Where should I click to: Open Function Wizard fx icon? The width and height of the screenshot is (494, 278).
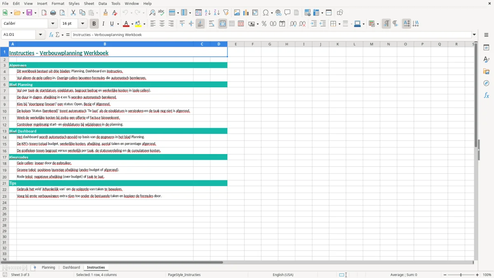(x=51, y=35)
